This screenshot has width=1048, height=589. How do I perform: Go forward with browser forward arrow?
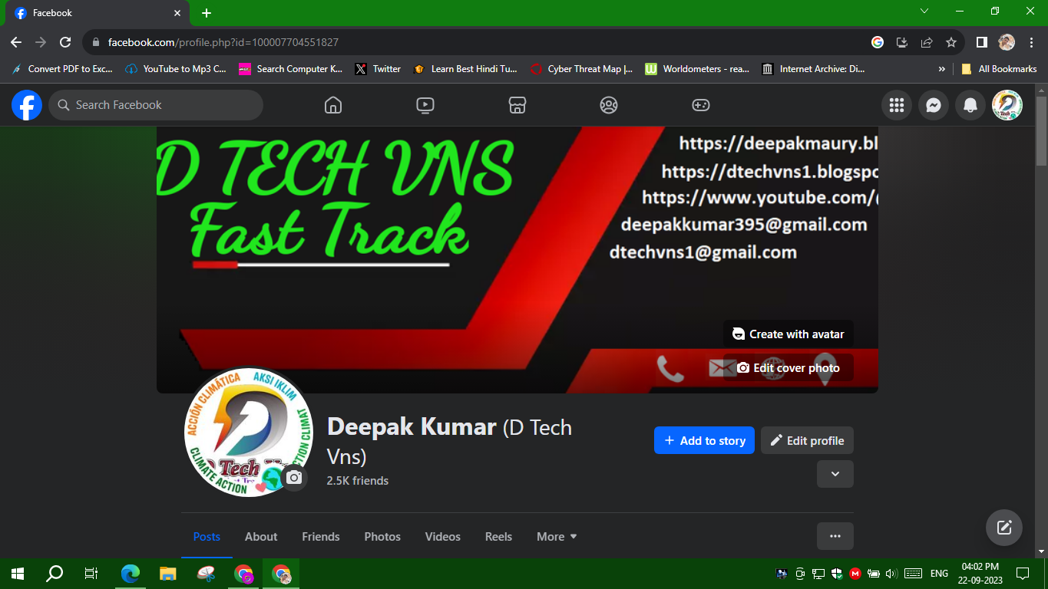click(x=41, y=42)
